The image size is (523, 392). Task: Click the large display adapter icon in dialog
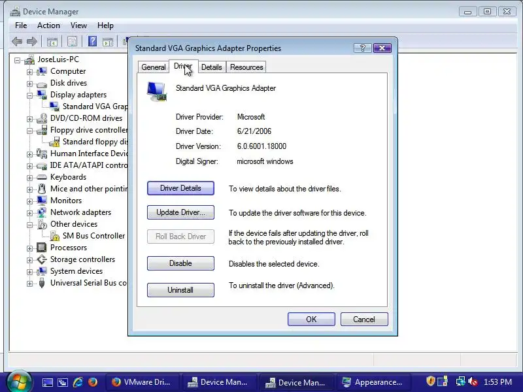coord(157,91)
